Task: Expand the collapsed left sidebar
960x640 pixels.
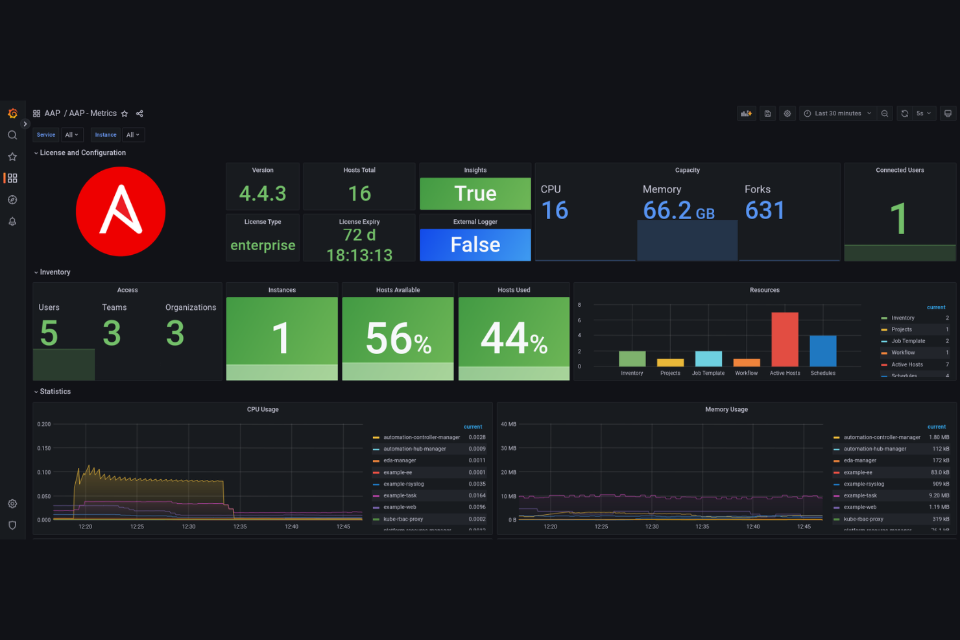Action: point(25,123)
